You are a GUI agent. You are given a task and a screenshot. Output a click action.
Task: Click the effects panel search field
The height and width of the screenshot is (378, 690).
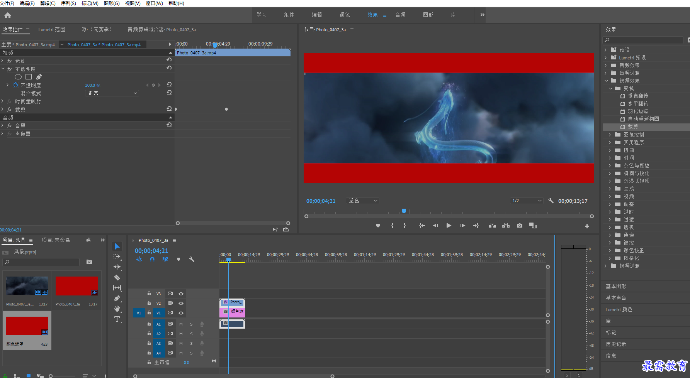tap(643, 40)
